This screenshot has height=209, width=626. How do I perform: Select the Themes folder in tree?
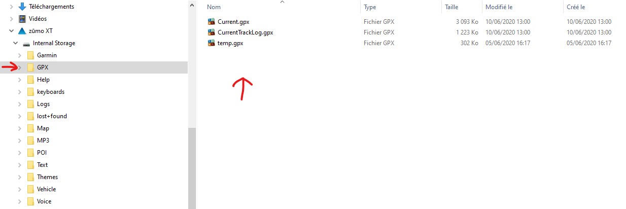[47, 177]
